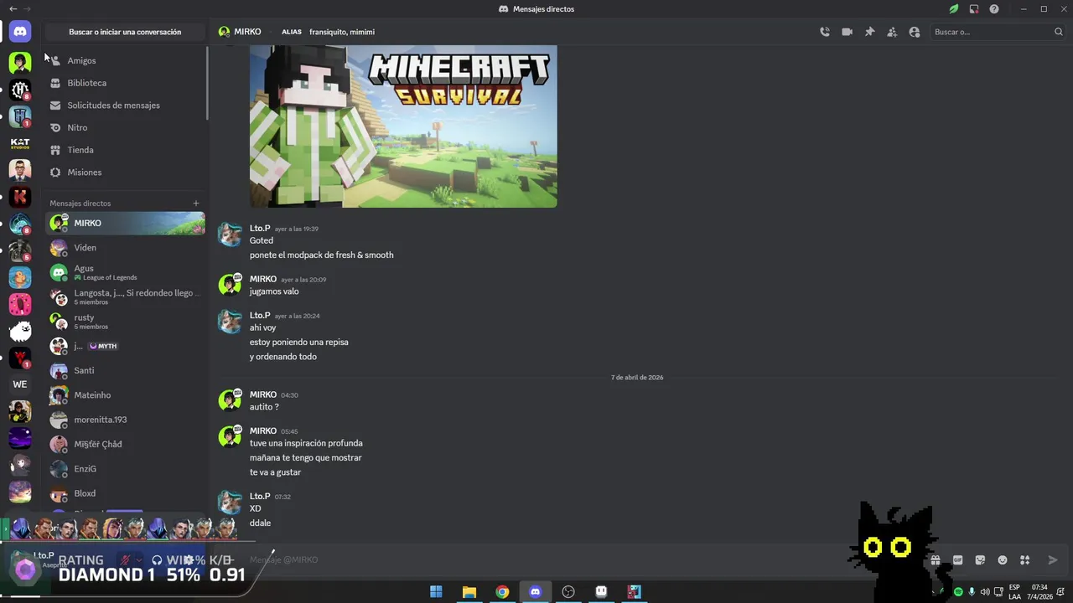
Task: Click the magnifier icon in search box
Action: pyautogui.click(x=1059, y=32)
